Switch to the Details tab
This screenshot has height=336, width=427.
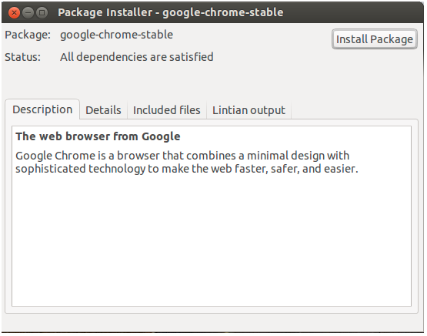point(103,110)
